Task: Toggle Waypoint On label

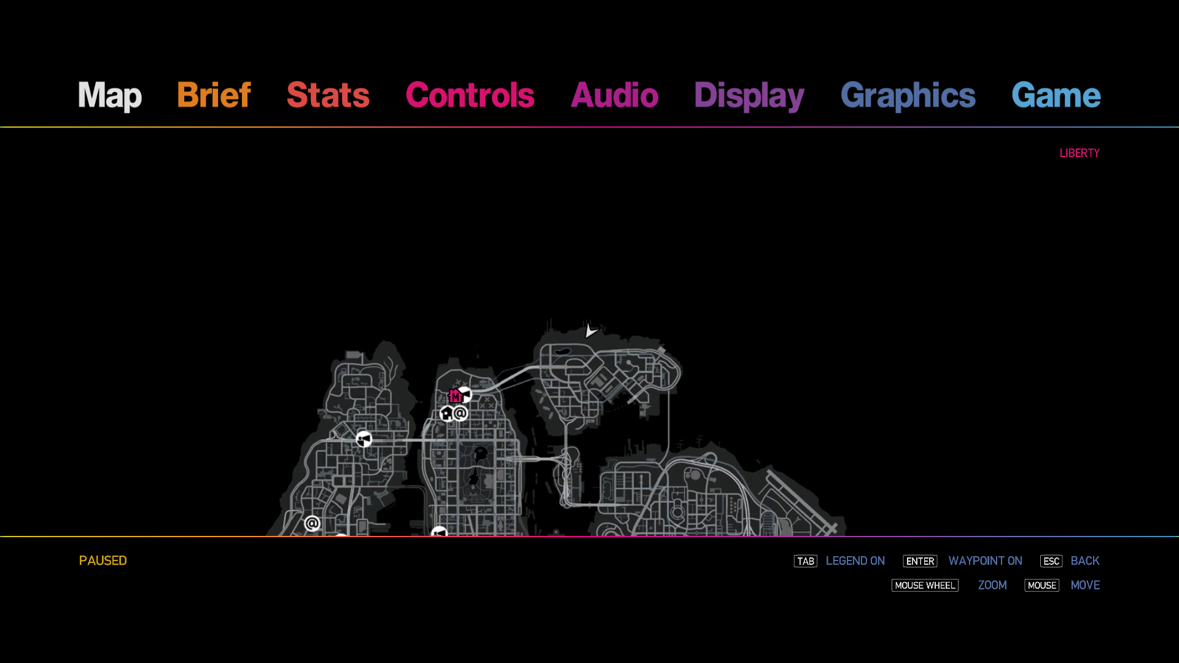Action: (x=985, y=560)
